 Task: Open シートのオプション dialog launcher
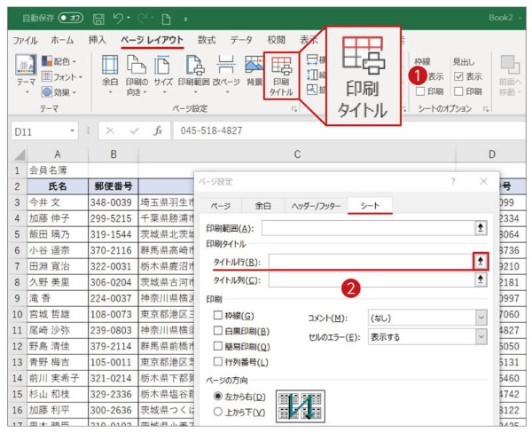click(486, 109)
